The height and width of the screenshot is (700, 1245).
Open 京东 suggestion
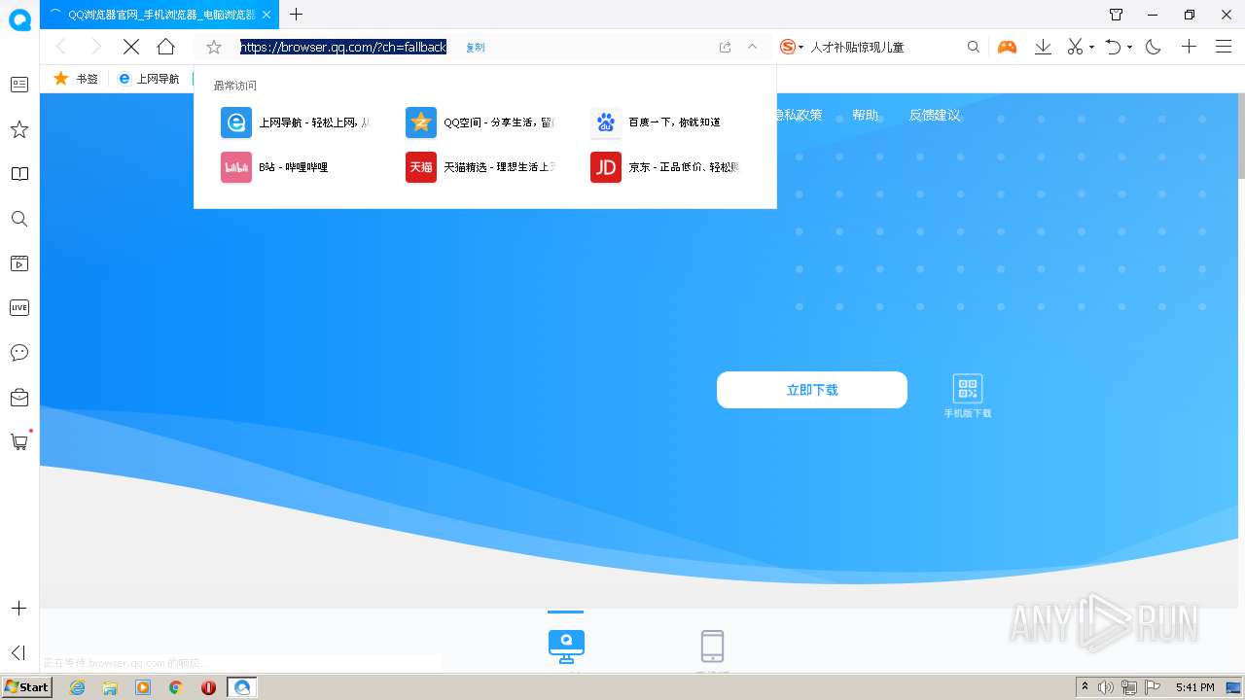(665, 167)
